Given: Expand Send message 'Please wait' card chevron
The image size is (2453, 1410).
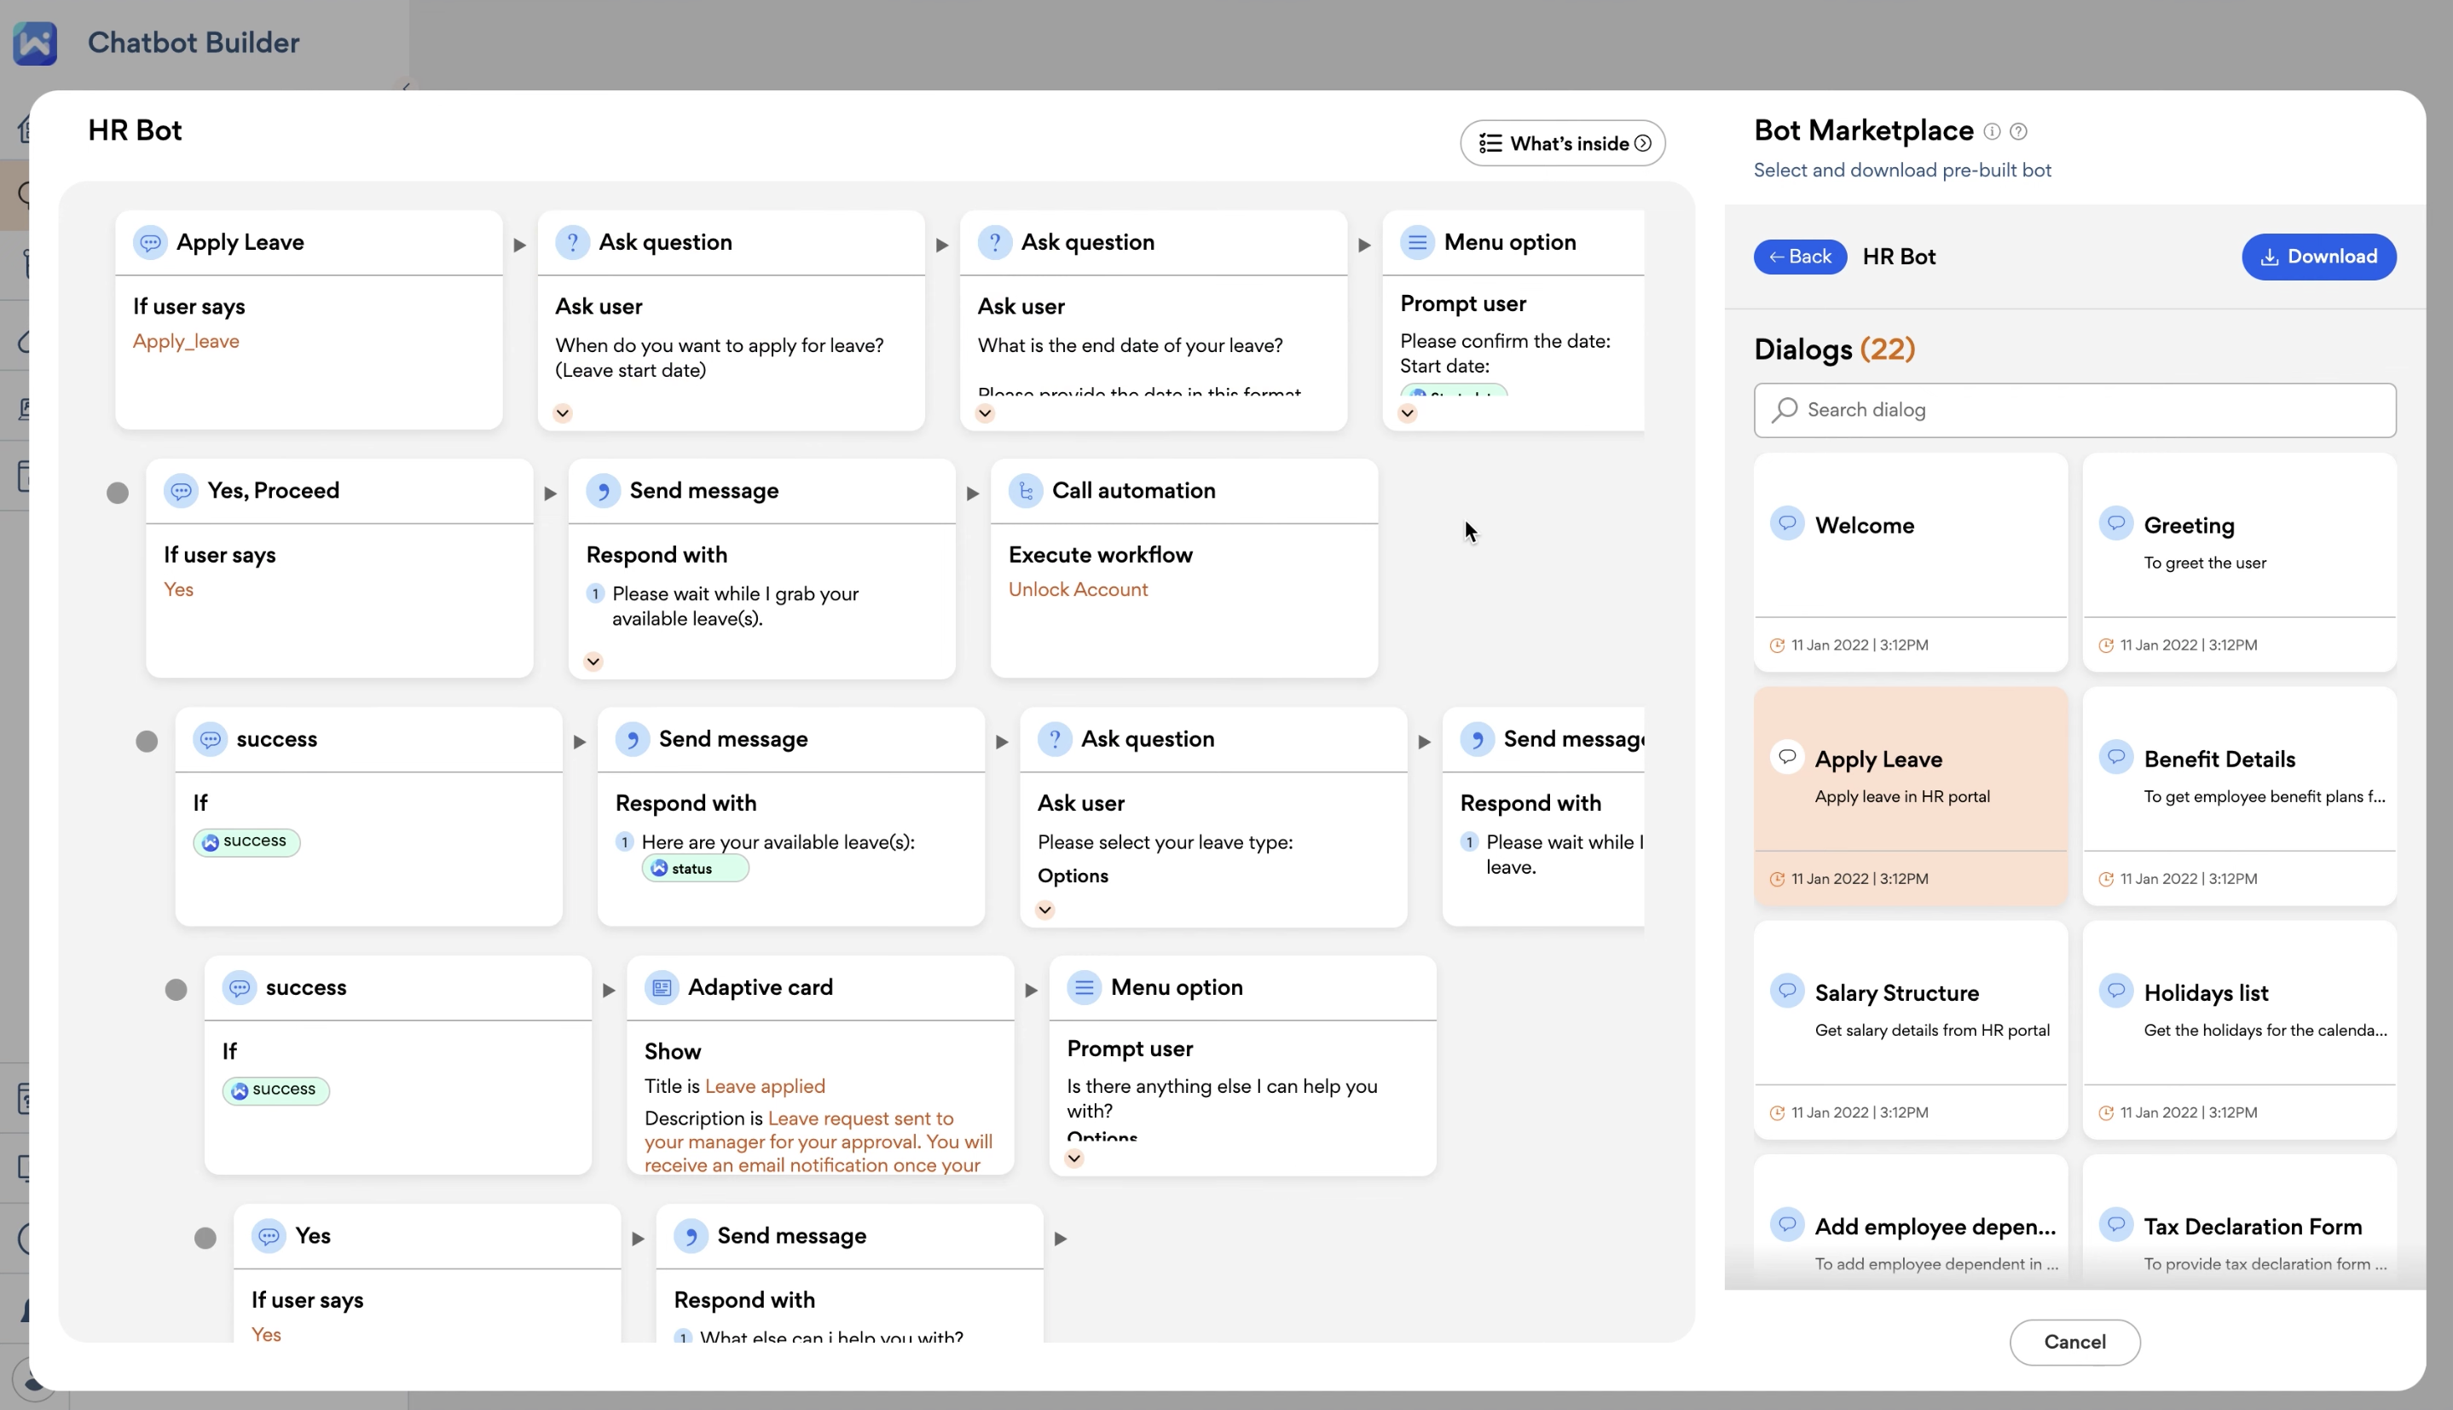Looking at the screenshot, I should (593, 662).
